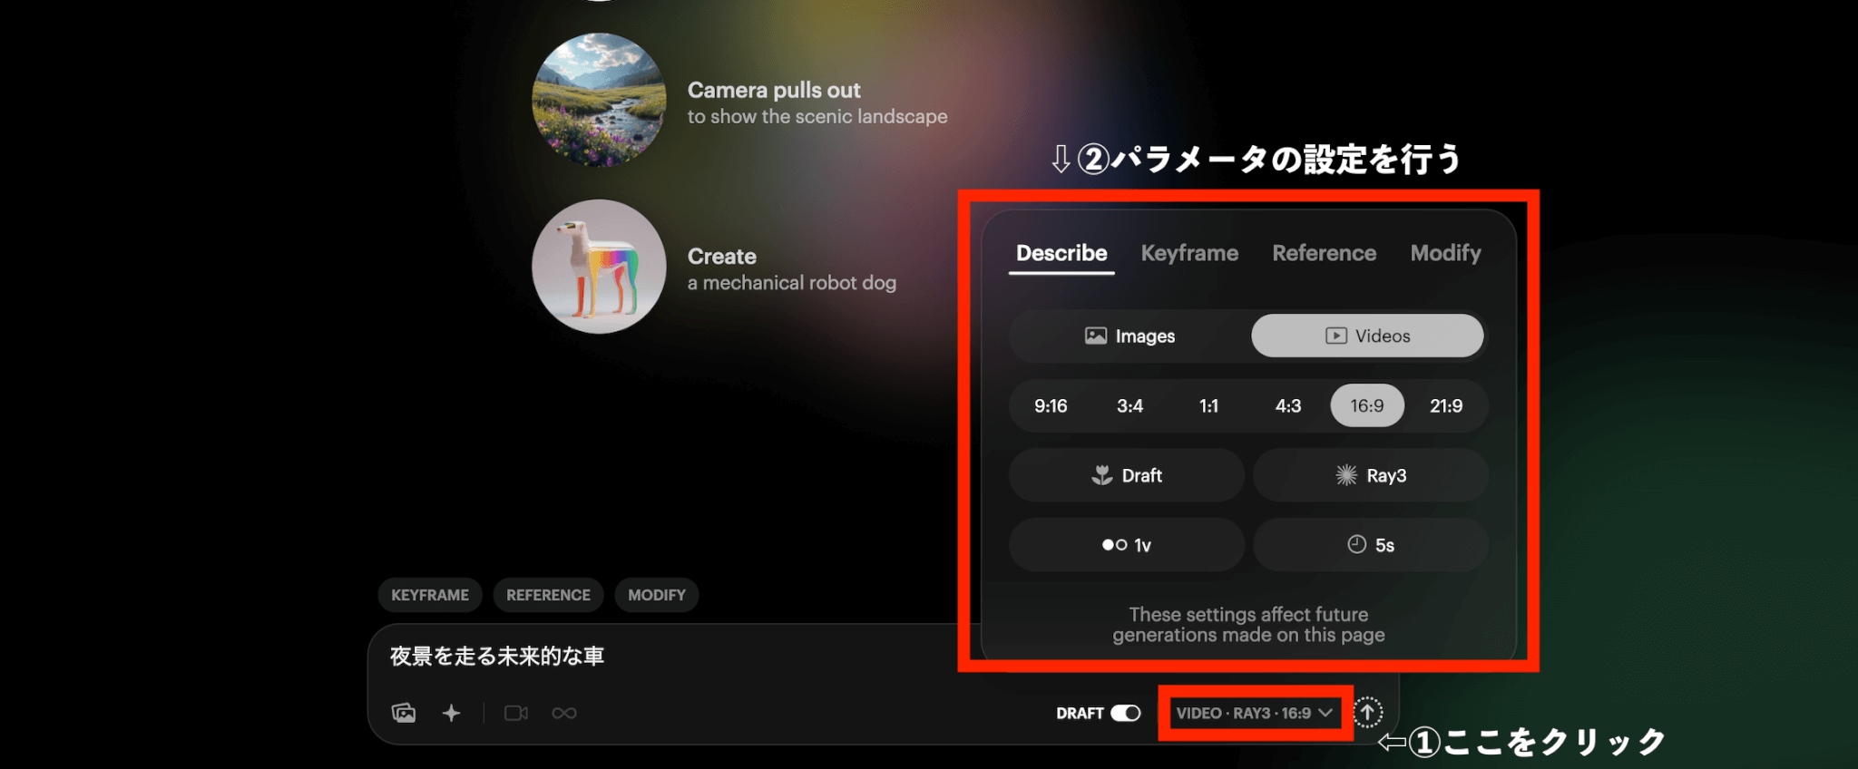Click the image upload icon in prompt bar

point(404,713)
